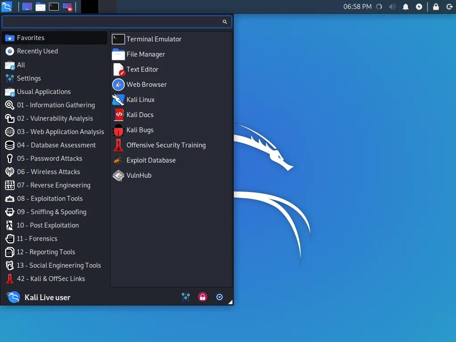Click the black workspace switcher box
The height and width of the screenshot is (342, 456).
pos(90,7)
